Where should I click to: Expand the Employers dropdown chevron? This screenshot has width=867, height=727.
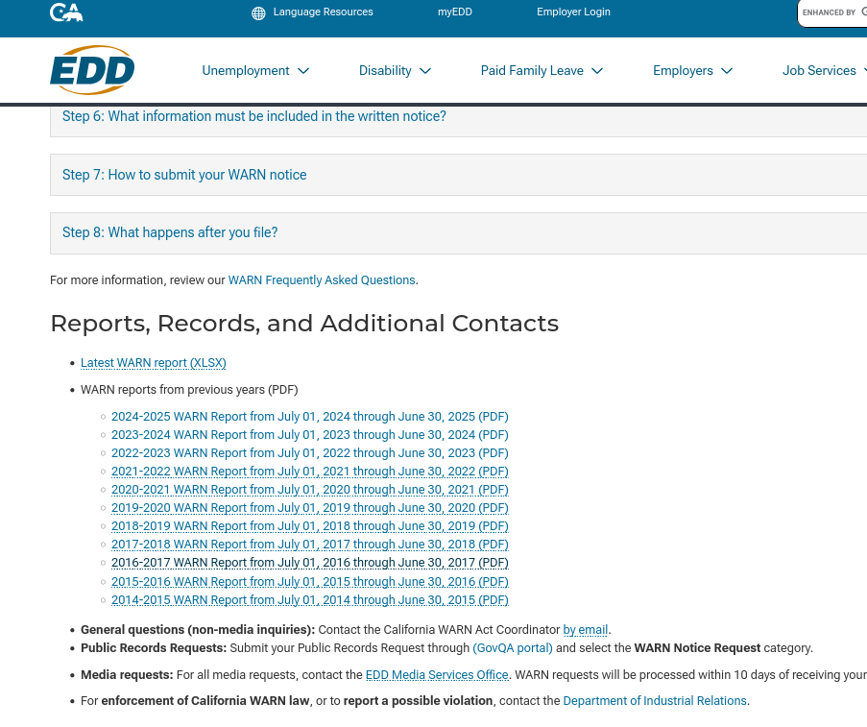click(727, 70)
